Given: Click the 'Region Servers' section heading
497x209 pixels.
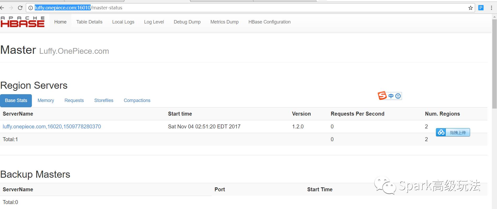Looking at the screenshot, I should 34,86.
